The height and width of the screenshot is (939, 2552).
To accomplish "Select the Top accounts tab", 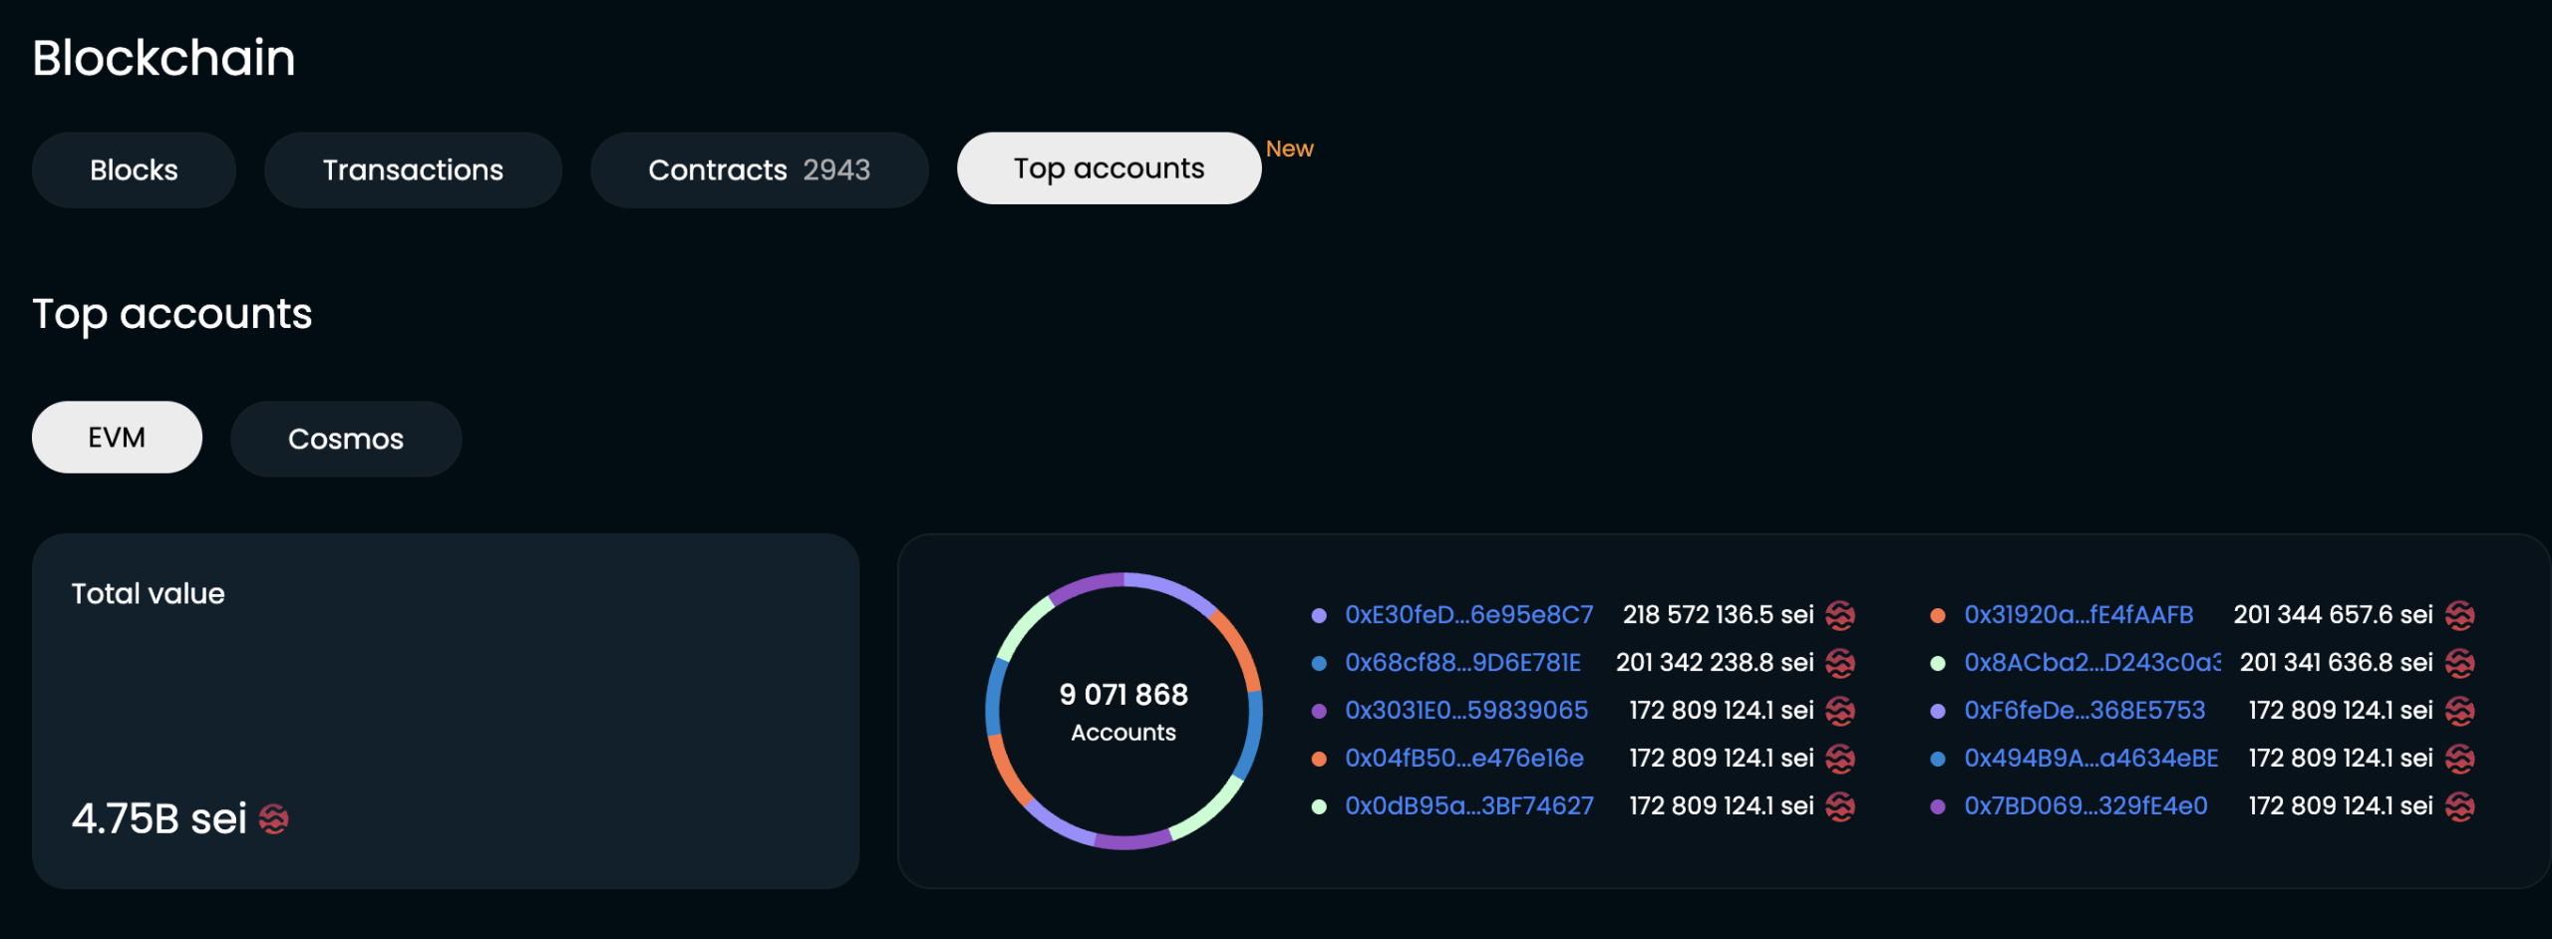I will (1109, 168).
